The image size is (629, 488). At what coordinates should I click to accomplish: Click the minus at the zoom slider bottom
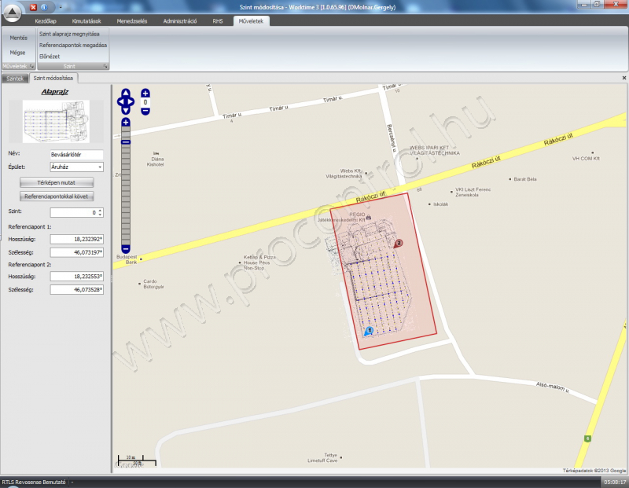coord(126,249)
